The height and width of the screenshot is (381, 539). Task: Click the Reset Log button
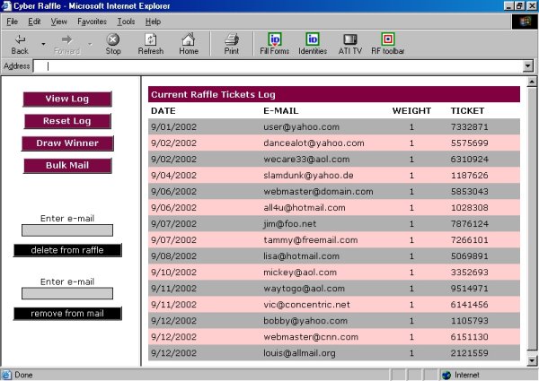67,121
